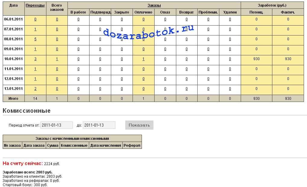Viewport: 307px width, 187px height.
Task: Click Возврат value for 11.01.2011
Action: pyautogui.click(x=186, y=69)
